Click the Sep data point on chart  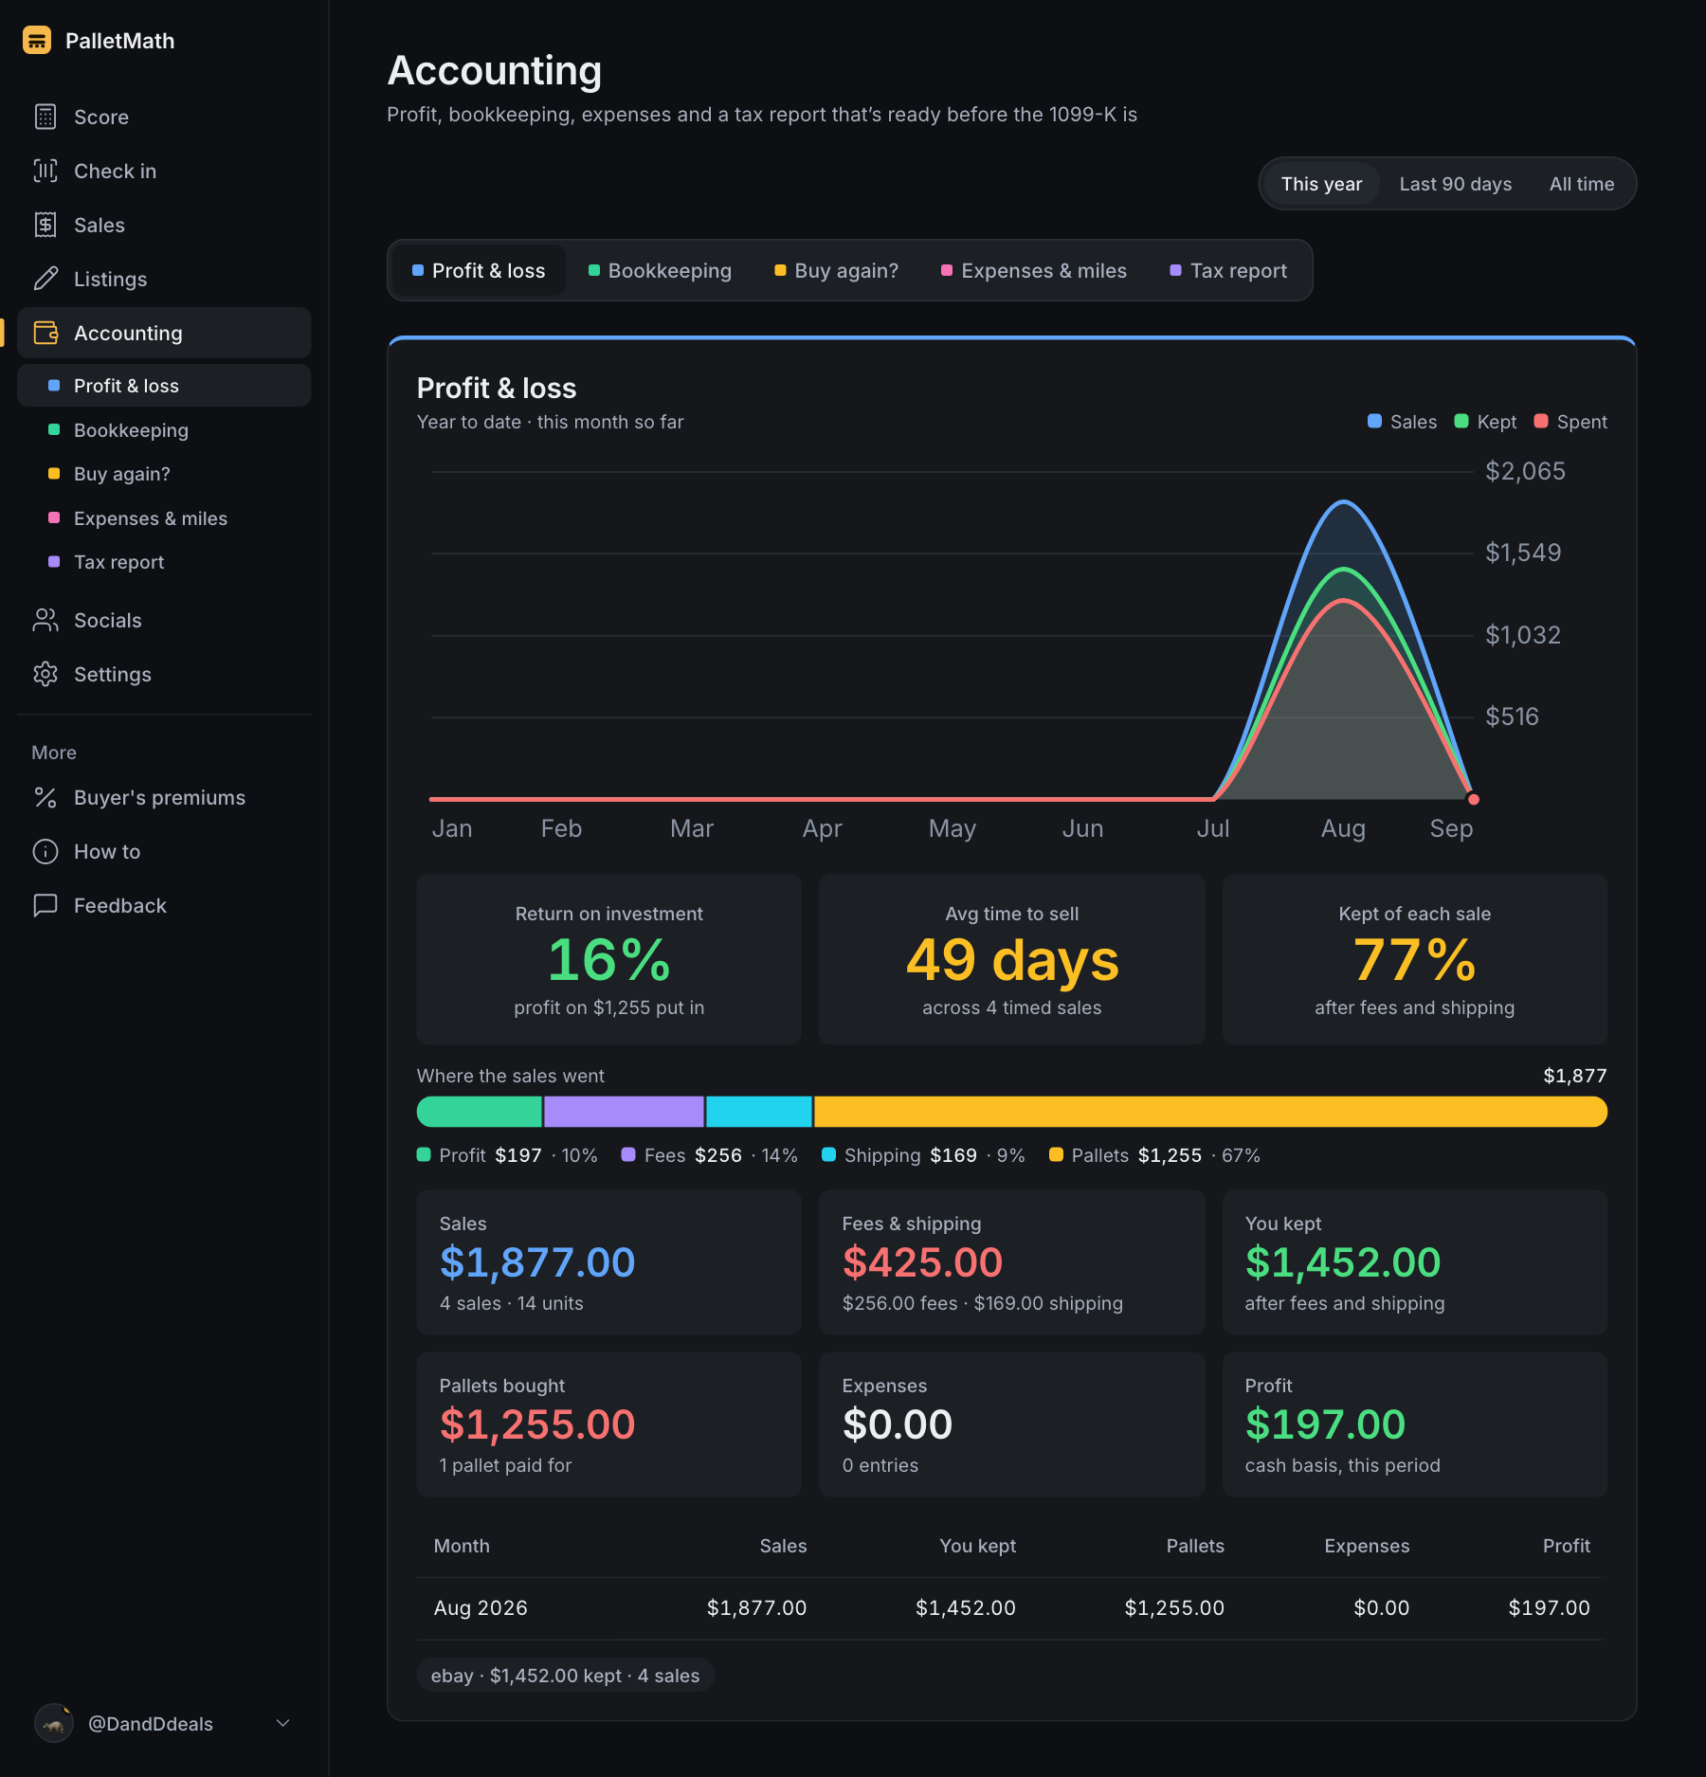click(x=1473, y=799)
